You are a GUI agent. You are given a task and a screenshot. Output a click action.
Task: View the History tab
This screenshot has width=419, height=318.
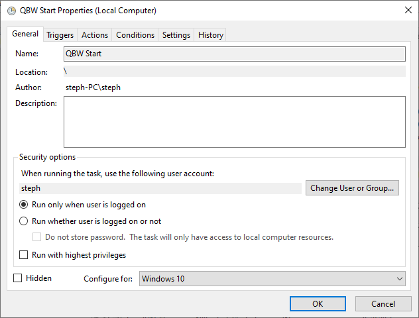click(211, 35)
